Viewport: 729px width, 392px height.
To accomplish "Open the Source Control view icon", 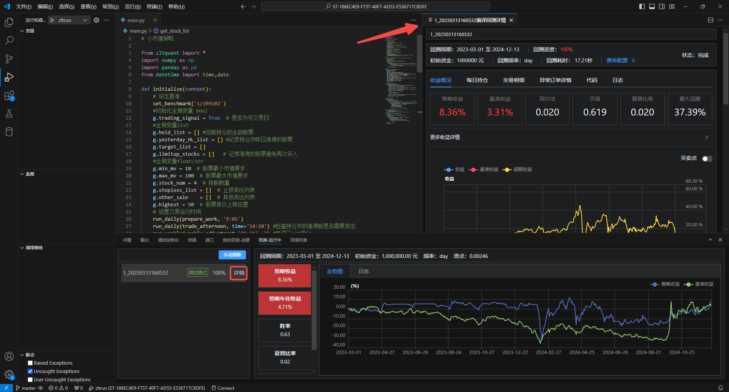I will tap(9, 59).
